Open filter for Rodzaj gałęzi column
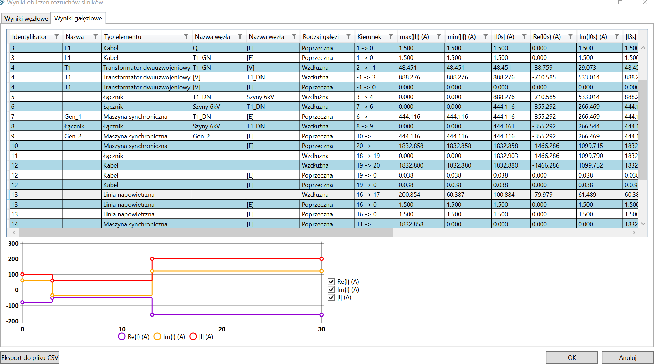 pyautogui.click(x=348, y=36)
